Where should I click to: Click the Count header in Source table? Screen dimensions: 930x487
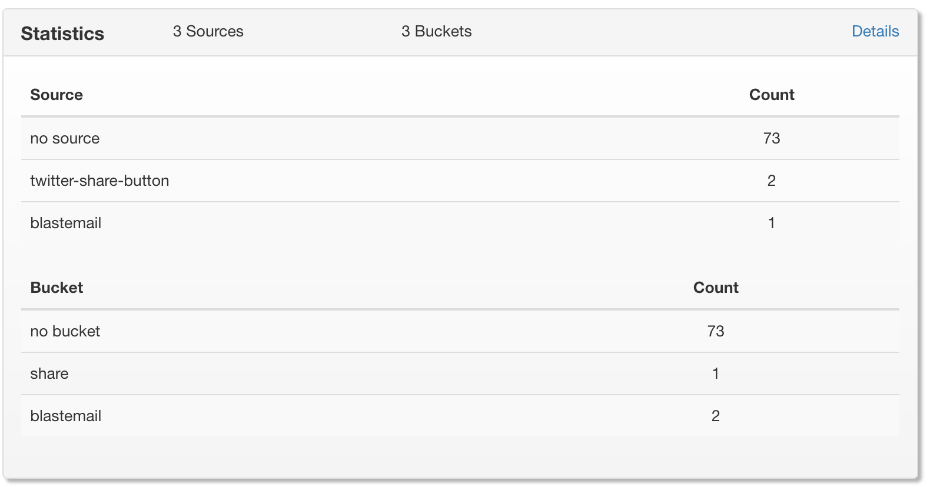(771, 95)
